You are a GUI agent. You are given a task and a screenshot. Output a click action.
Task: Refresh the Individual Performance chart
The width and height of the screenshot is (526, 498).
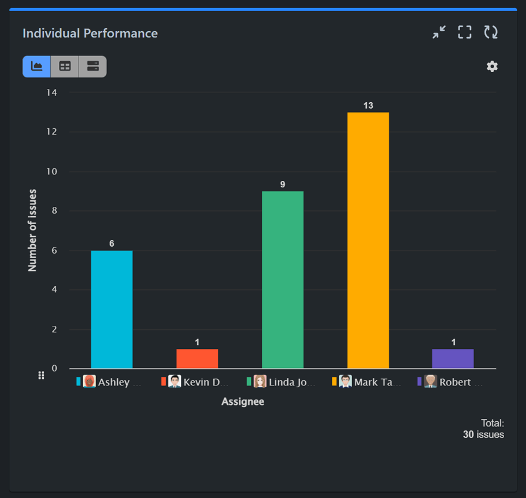pyautogui.click(x=491, y=32)
